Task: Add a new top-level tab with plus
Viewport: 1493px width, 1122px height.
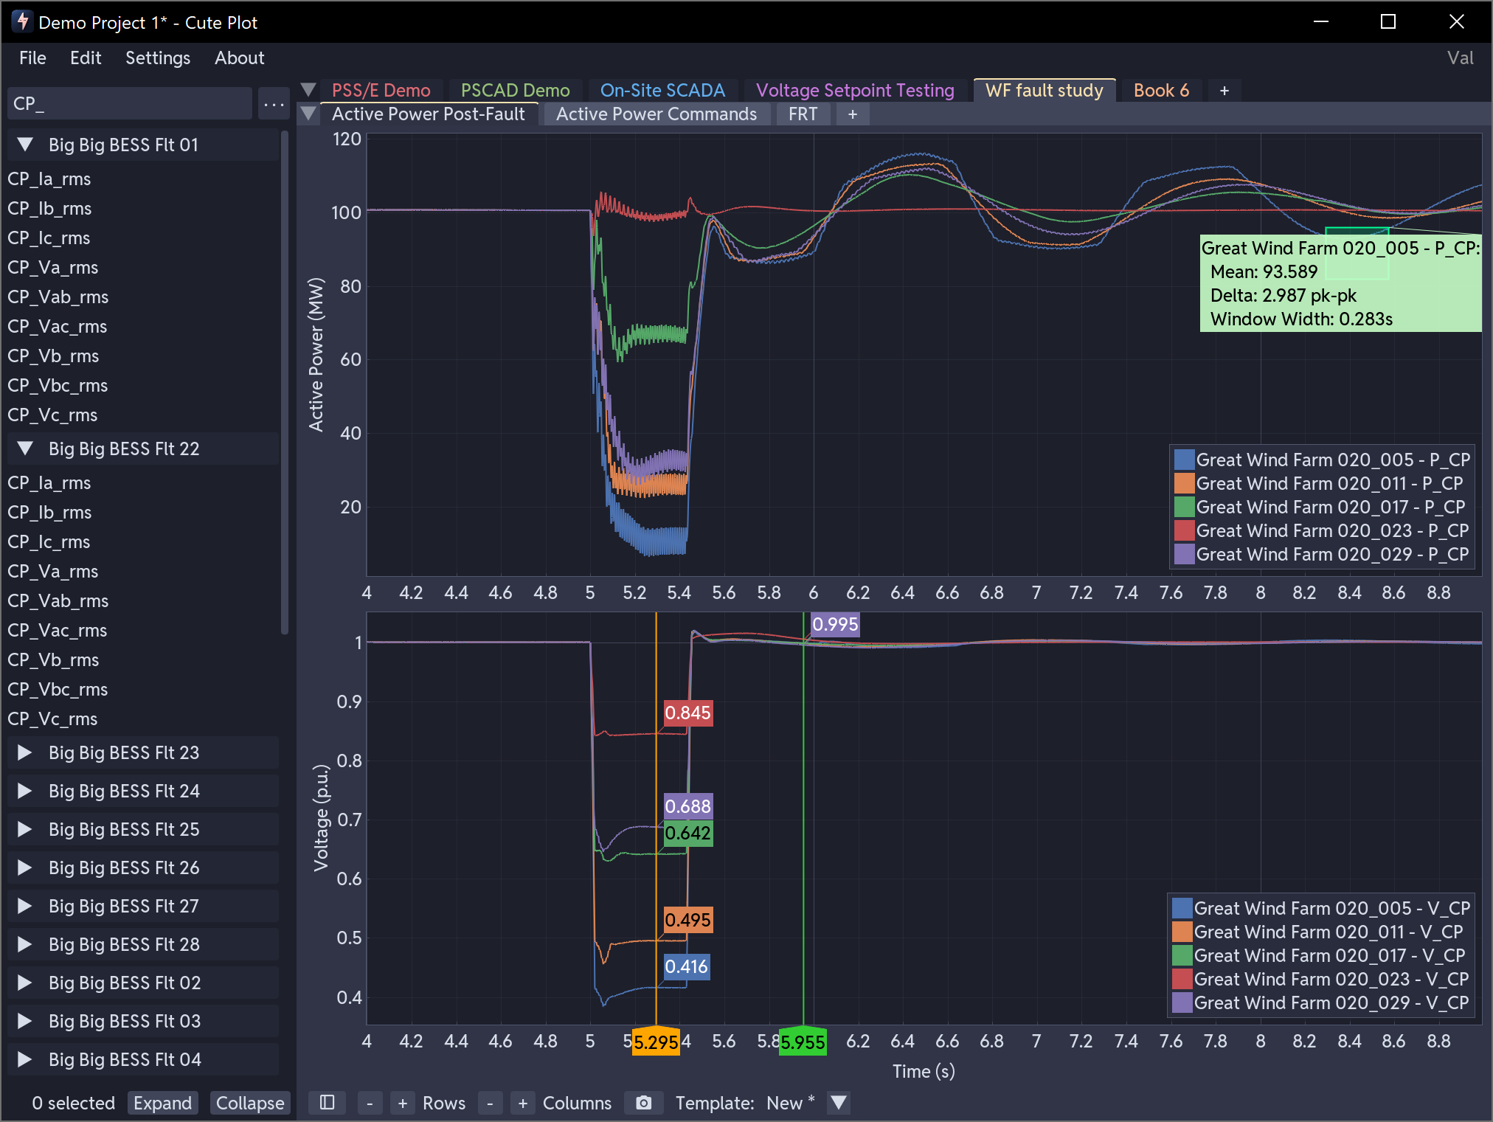Action: pos(1224,91)
